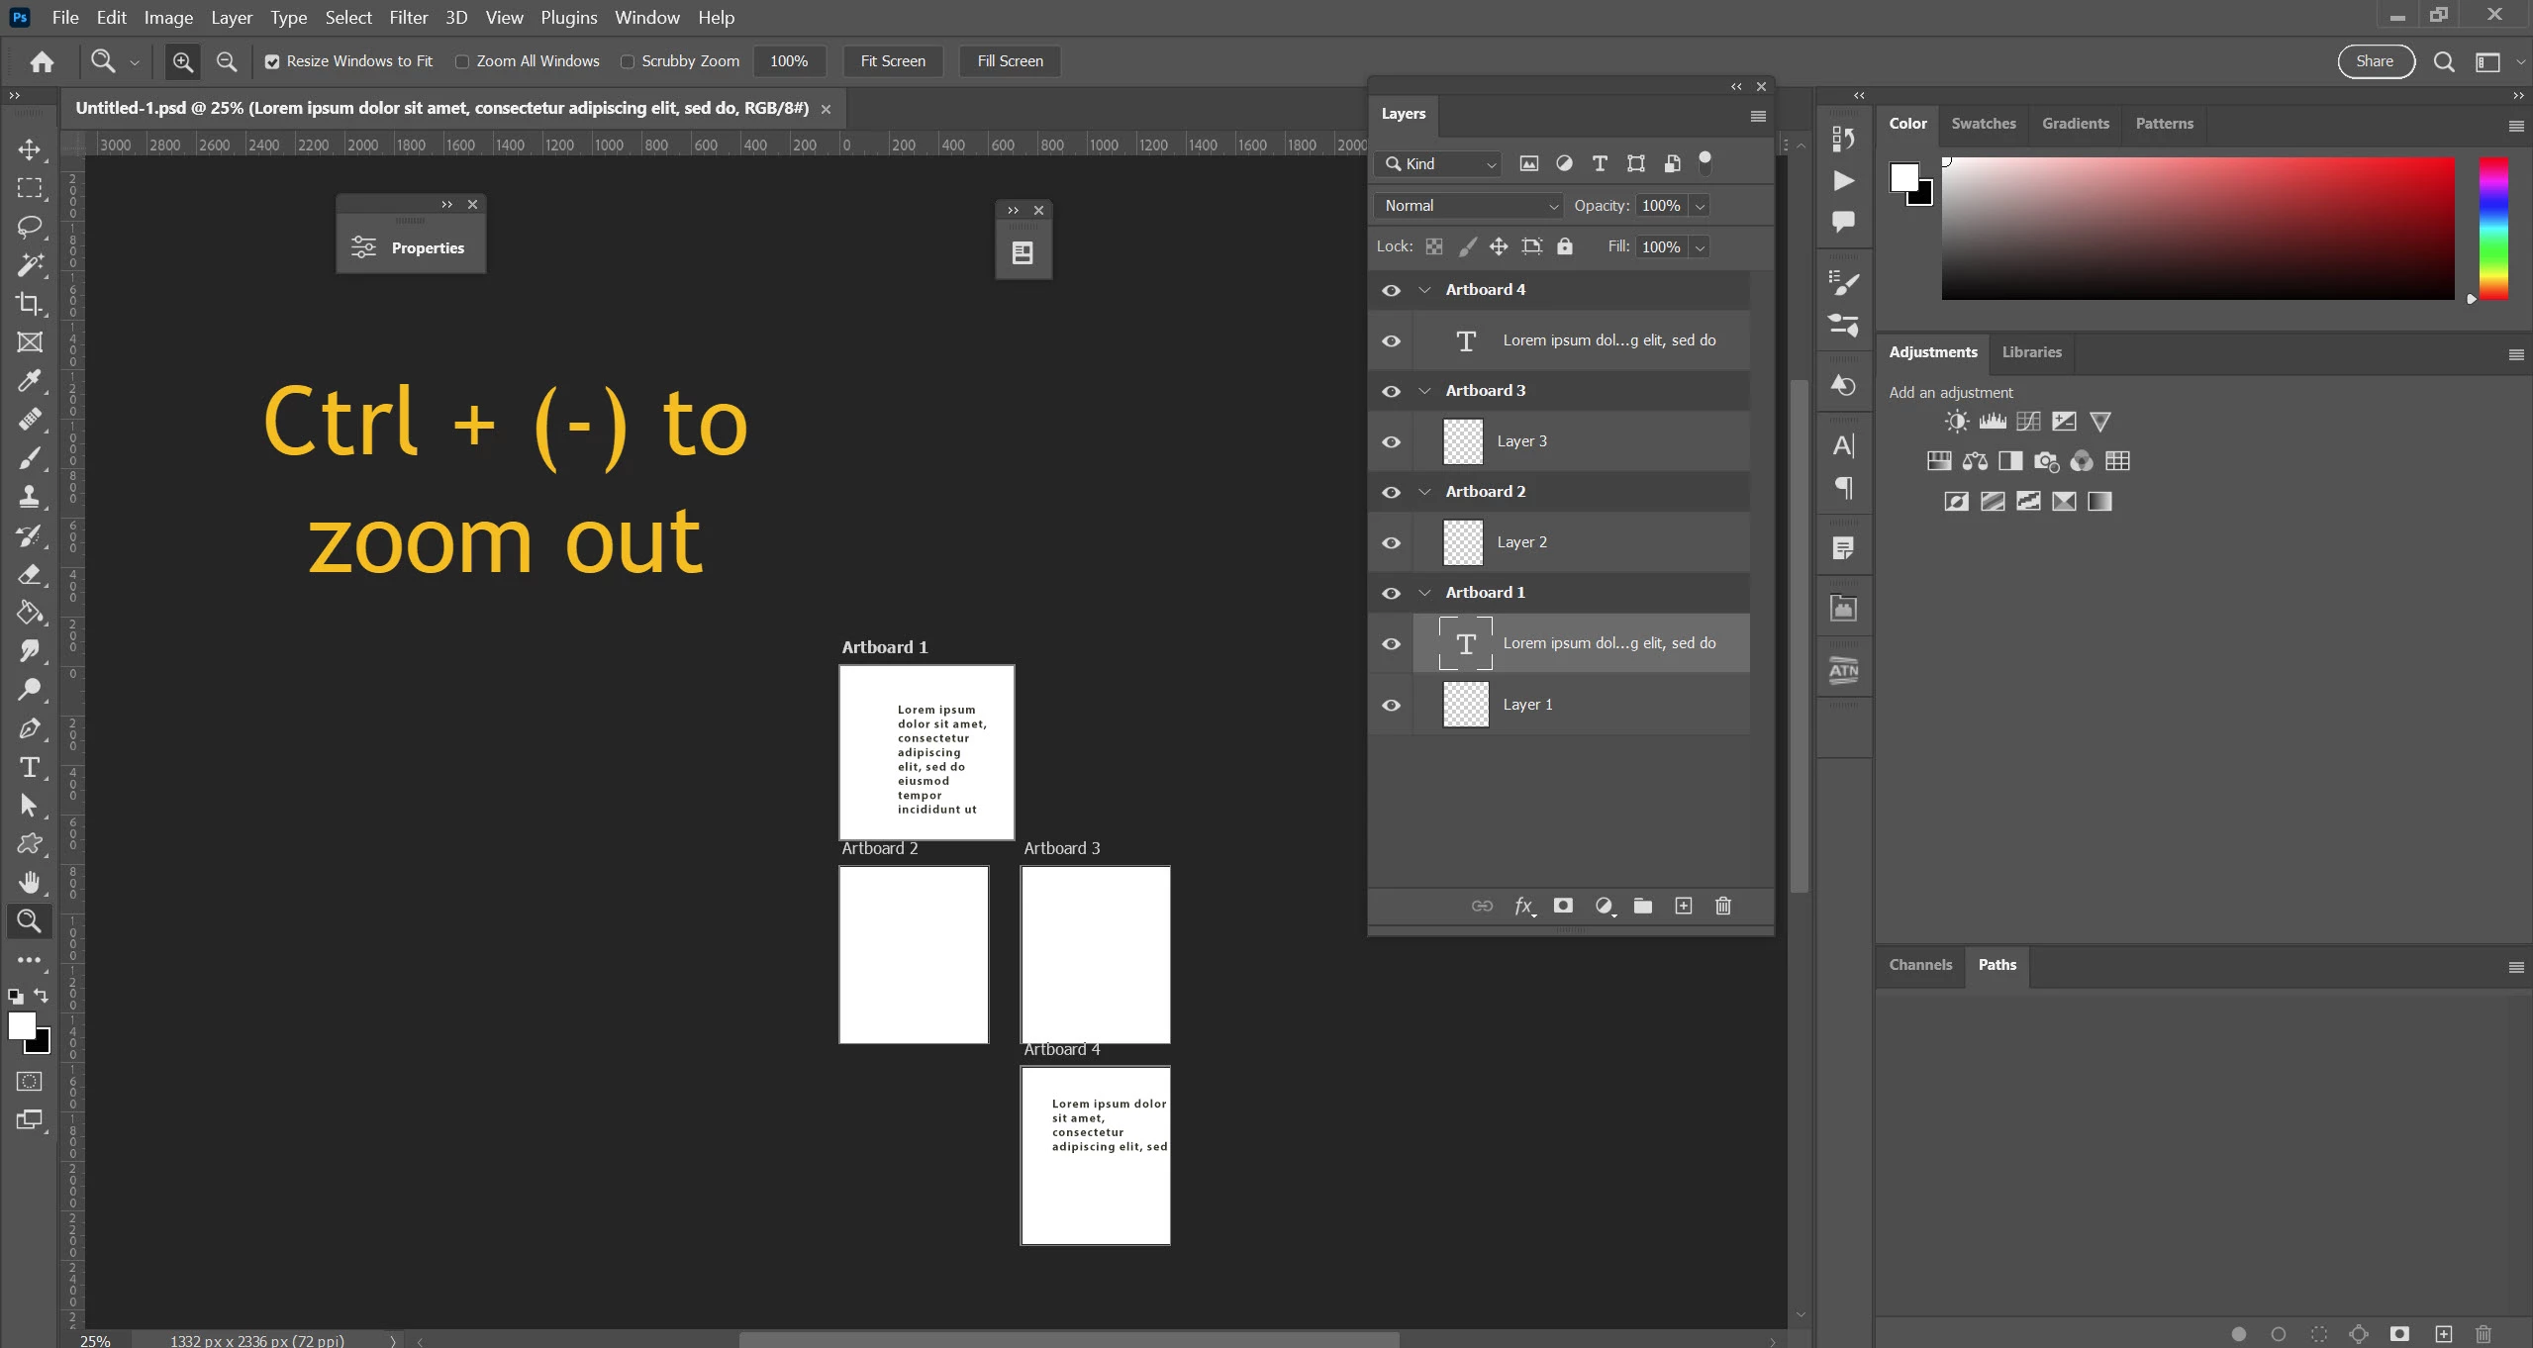This screenshot has height=1348, width=2533.
Task: Click the Share button
Action: pyautogui.click(x=2375, y=61)
